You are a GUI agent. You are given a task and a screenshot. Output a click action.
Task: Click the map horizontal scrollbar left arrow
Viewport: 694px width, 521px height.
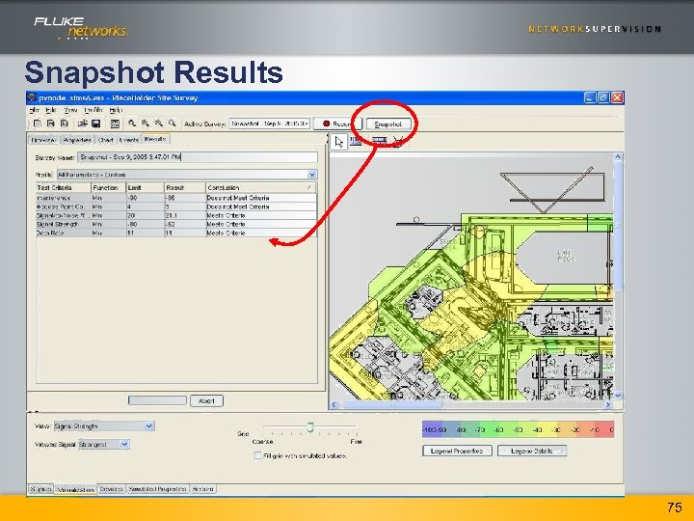coord(334,405)
